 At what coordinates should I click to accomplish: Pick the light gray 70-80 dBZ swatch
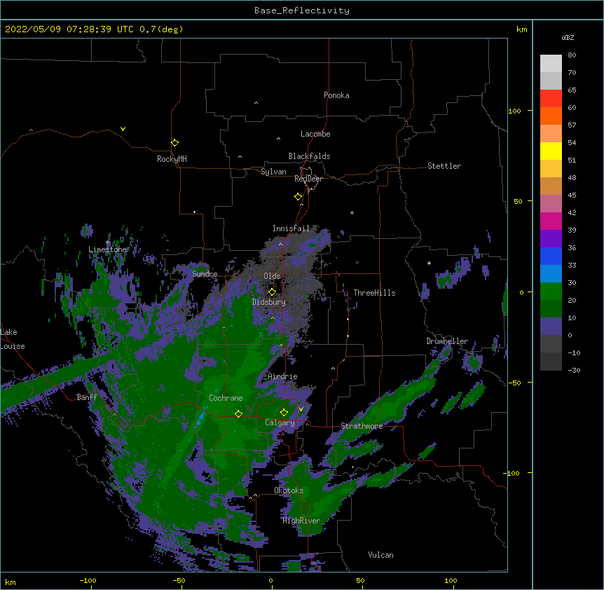click(x=551, y=64)
